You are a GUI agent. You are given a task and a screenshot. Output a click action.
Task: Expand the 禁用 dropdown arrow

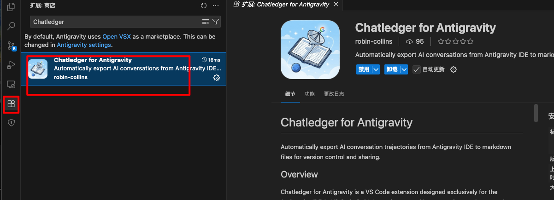(376, 69)
